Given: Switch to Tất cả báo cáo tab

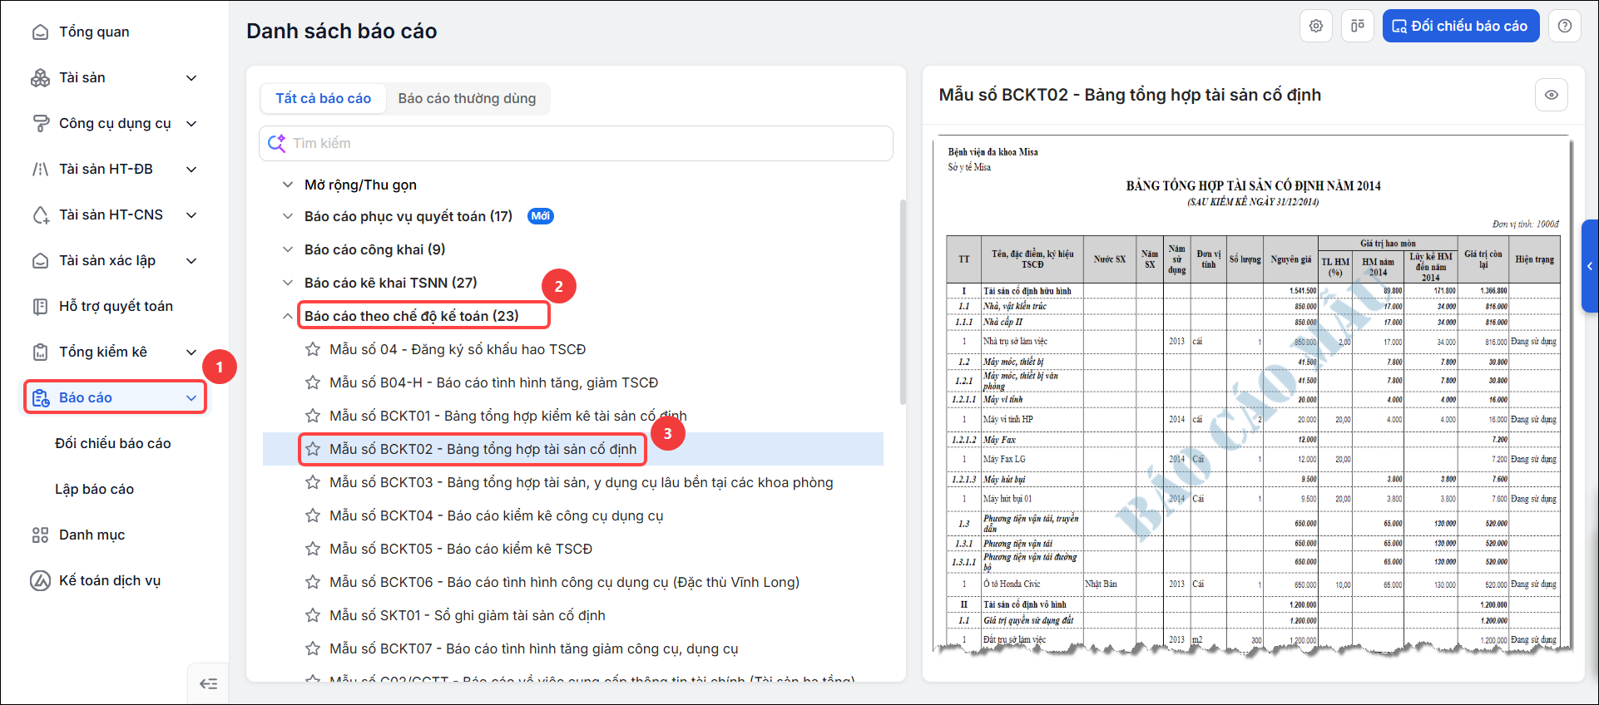Looking at the screenshot, I should [324, 98].
